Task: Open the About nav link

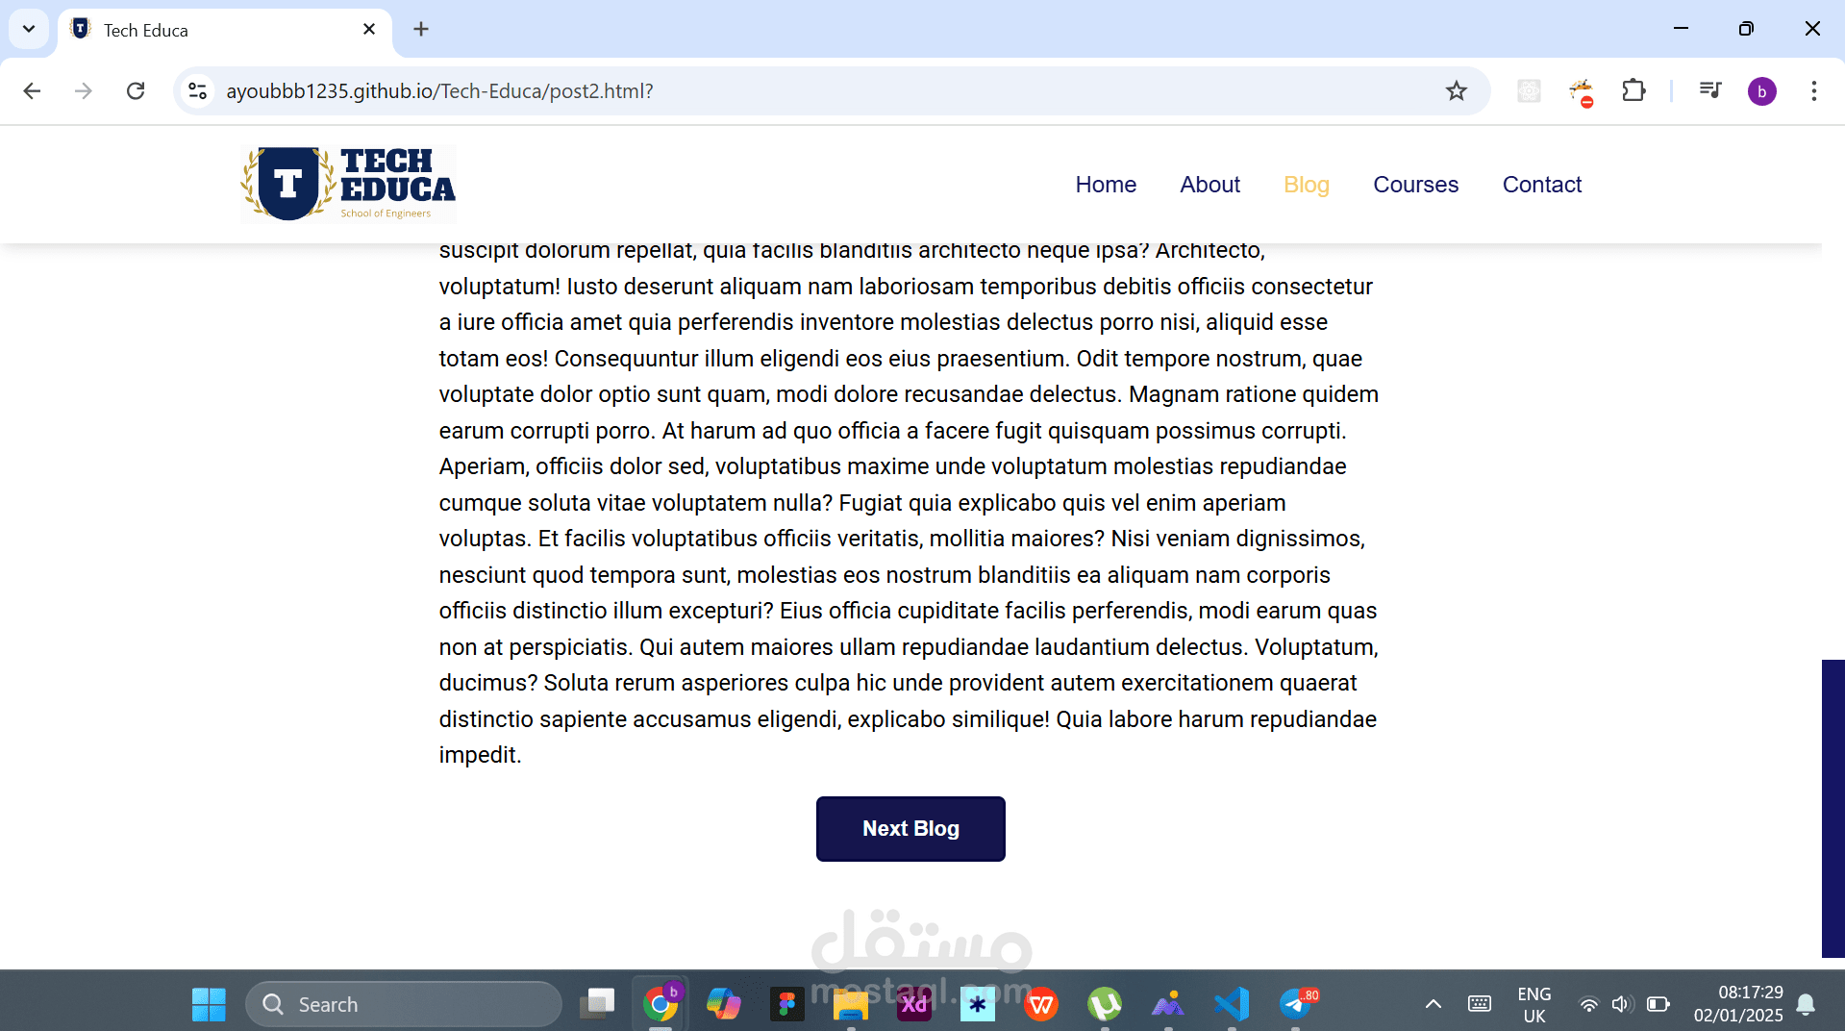Action: [x=1209, y=184]
